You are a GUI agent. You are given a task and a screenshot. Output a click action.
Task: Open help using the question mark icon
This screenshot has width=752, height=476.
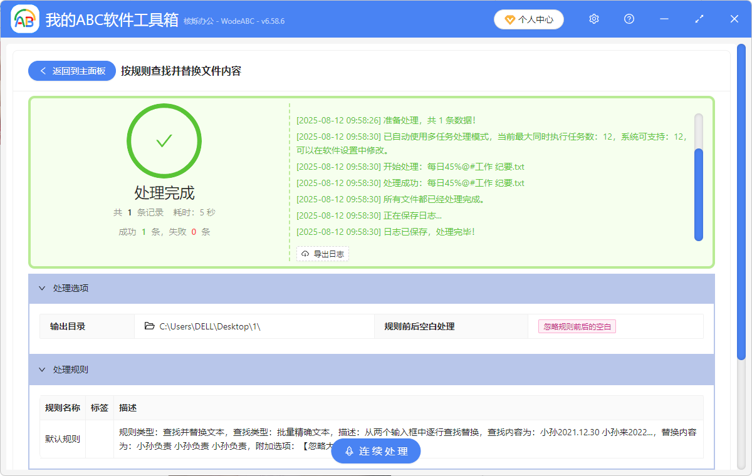click(x=629, y=19)
